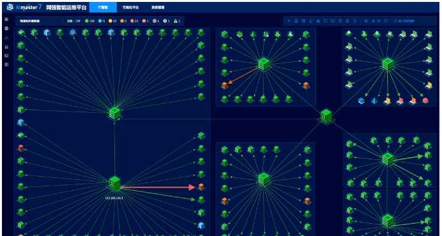The height and width of the screenshot is (236, 442).
Task: Select the core switch node labeled 192.168
Action: click(114, 183)
